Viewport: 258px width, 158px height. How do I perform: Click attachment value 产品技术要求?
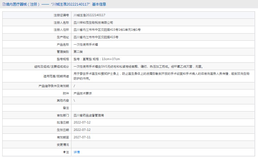tap(82, 93)
